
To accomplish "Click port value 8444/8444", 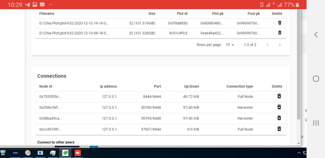I will [x=152, y=96].
